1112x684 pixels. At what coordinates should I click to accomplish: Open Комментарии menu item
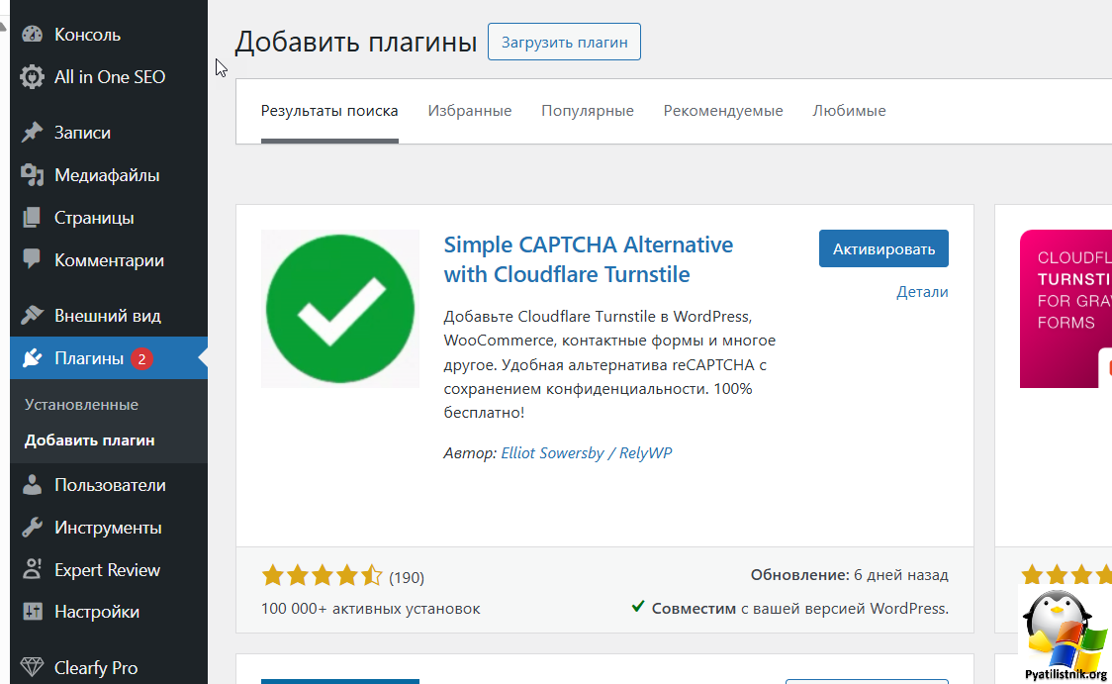click(109, 260)
